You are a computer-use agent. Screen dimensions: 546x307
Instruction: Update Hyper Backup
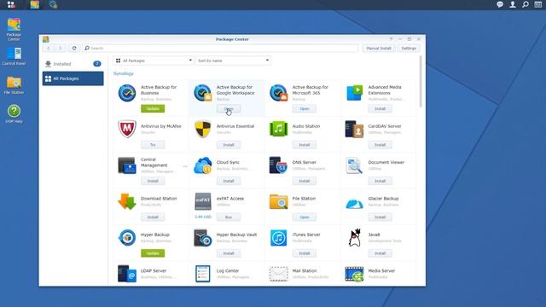pyautogui.click(x=153, y=253)
